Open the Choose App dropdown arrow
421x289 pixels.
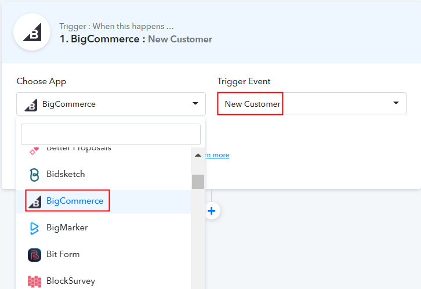(x=195, y=103)
